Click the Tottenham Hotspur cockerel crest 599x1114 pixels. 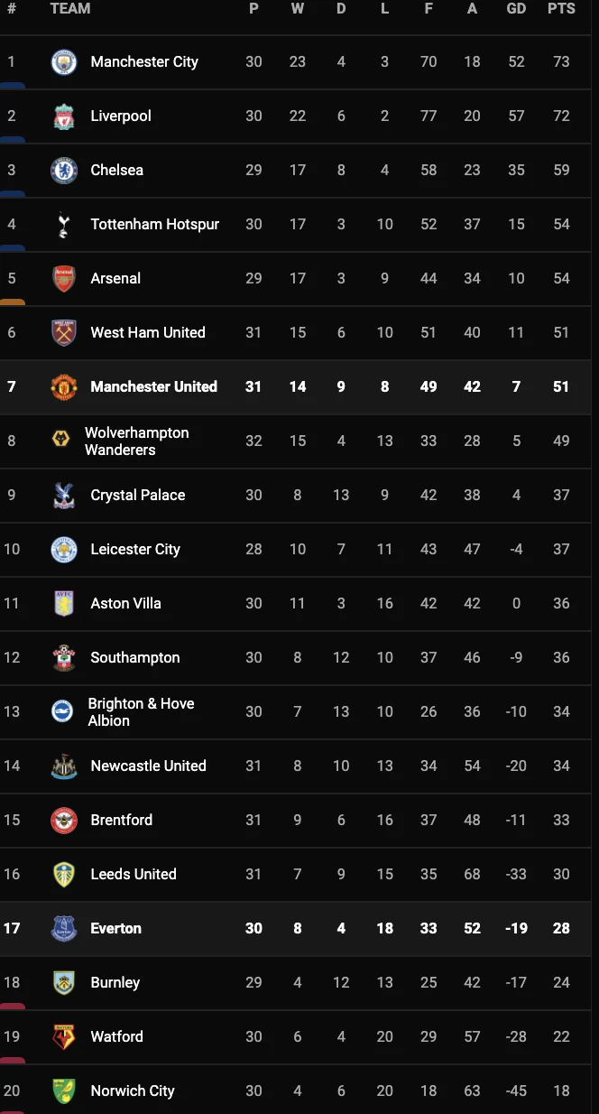coord(64,225)
